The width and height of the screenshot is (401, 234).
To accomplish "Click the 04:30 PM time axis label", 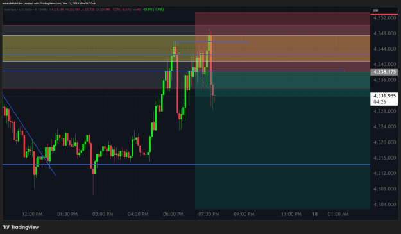I will point(138,214).
